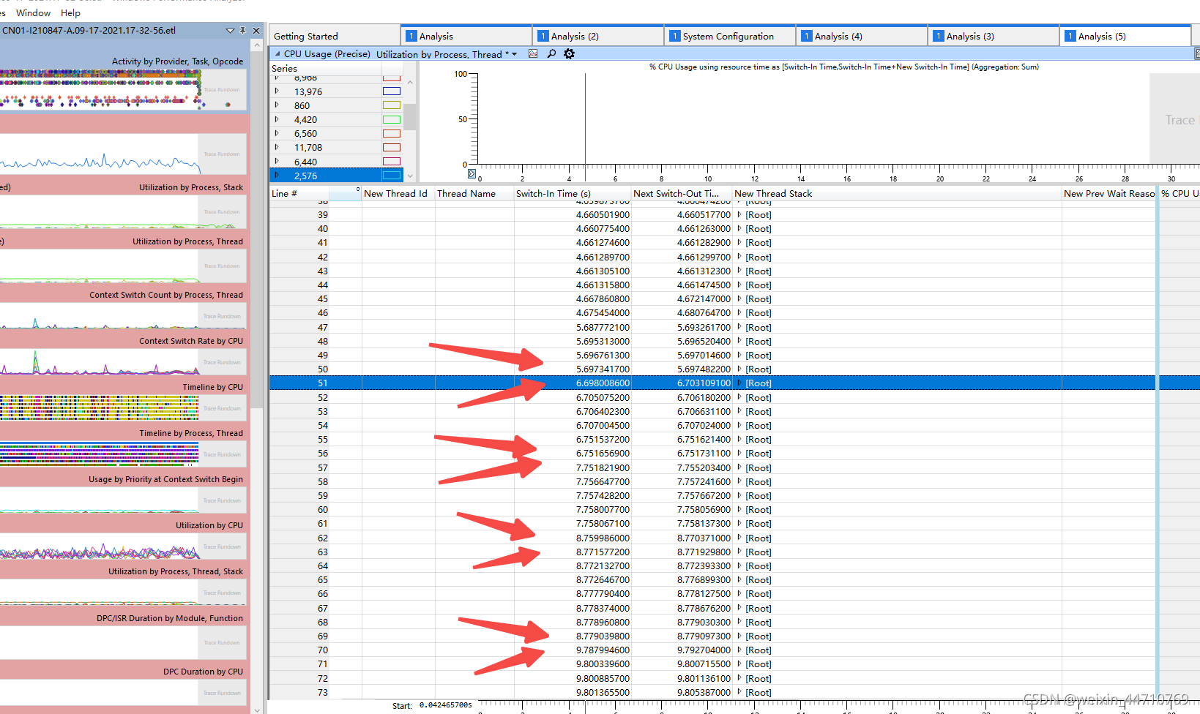This screenshot has height=714, width=1200.
Task: Click series list scroll up arrow
Action: click(410, 83)
